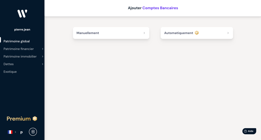
Task: Click the gold hexagon badge next to Premium
Action: tap(35, 118)
